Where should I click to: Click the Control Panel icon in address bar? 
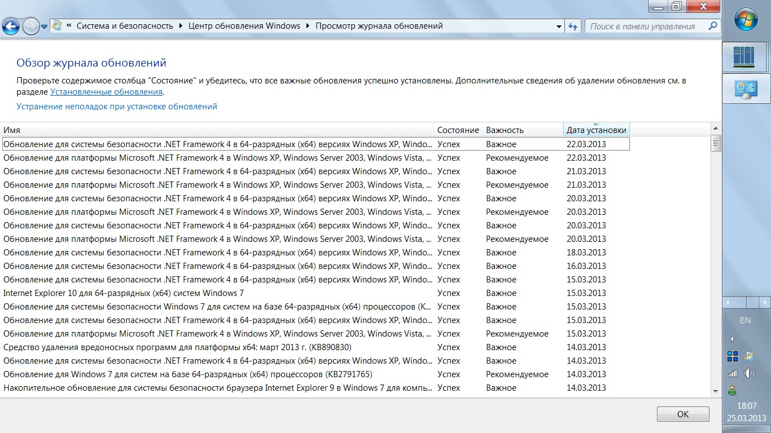[57, 26]
